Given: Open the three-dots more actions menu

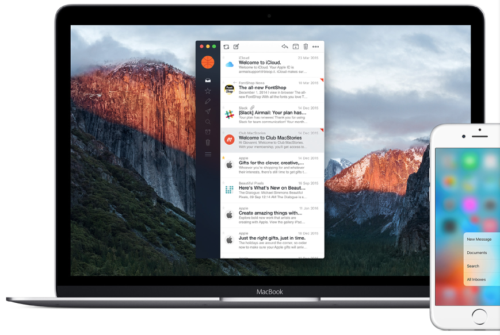Looking at the screenshot, I should click(x=315, y=47).
